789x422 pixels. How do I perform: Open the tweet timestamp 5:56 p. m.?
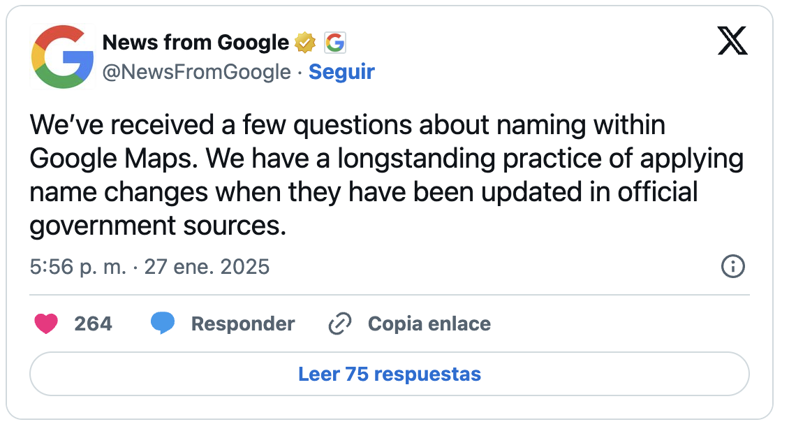pyautogui.click(x=78, y=266)
